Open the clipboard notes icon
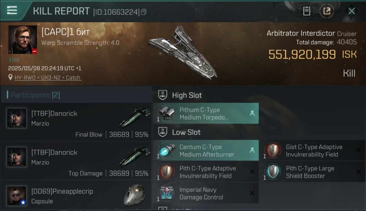366x211 pixels. click(x=307, y=11)
